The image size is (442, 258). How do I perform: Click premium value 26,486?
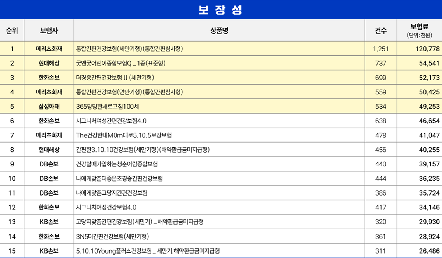pyautogui.click(x=429, y=251)
